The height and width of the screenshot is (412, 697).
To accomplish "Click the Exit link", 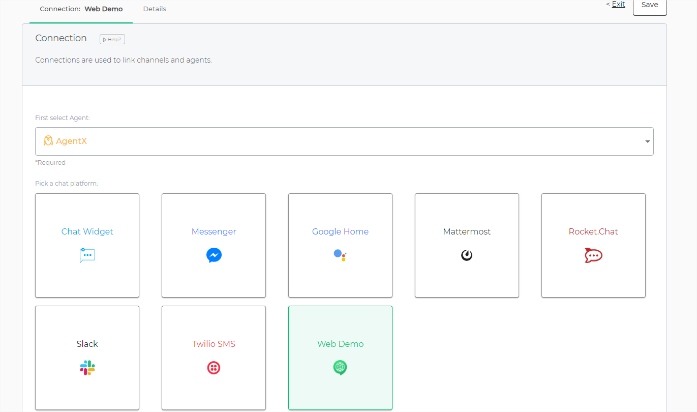I will (x=618, y=4).
